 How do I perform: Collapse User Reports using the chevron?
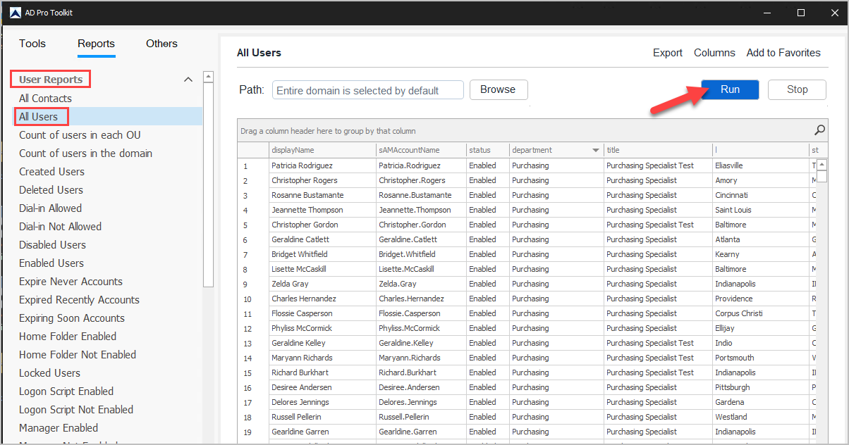pyautogui.click(x=188, y=80)
